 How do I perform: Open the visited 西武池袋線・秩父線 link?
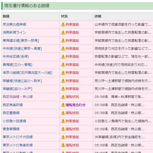18,97
